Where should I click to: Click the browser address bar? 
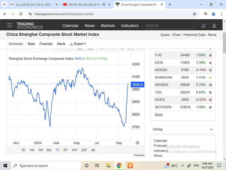112,14
